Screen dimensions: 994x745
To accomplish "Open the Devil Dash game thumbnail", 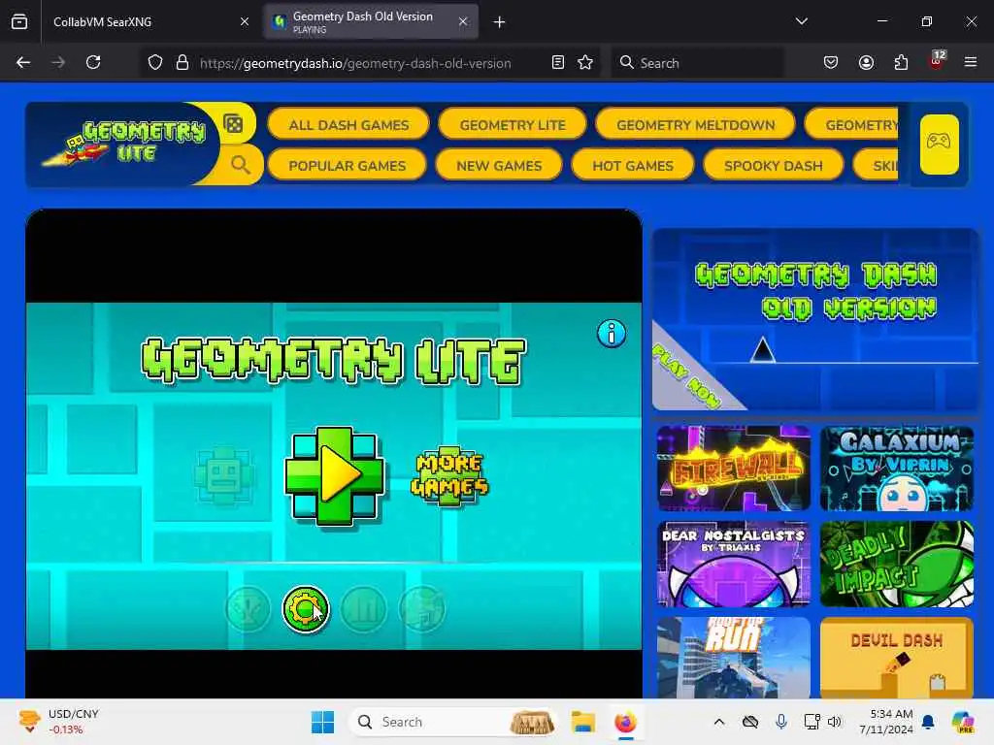I will click(x=896, y=658).
